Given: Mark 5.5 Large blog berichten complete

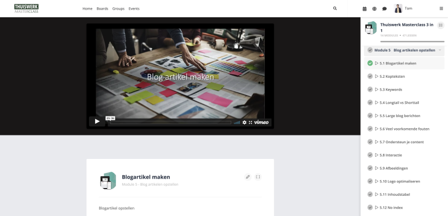Looking at the screenshot, I should point(370,116).
